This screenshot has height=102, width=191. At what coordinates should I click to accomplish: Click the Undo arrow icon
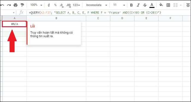(2, 5)
